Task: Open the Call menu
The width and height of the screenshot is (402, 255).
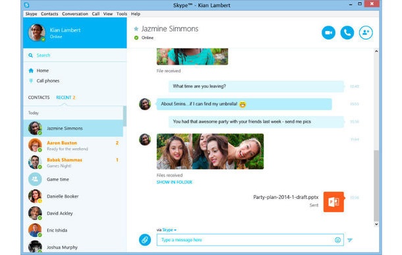Action: tap(96, 14)
